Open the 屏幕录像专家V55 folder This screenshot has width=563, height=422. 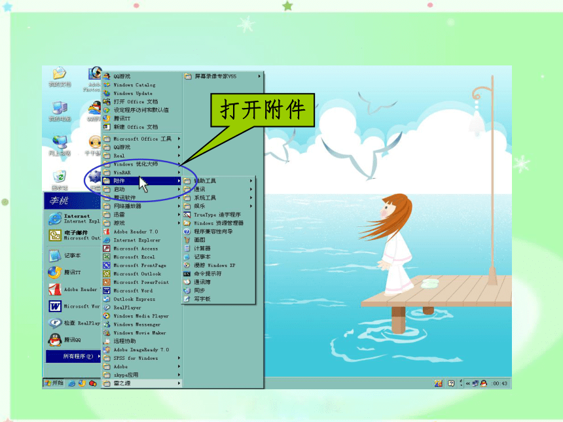pyautogui.click(x=223, y=77)
